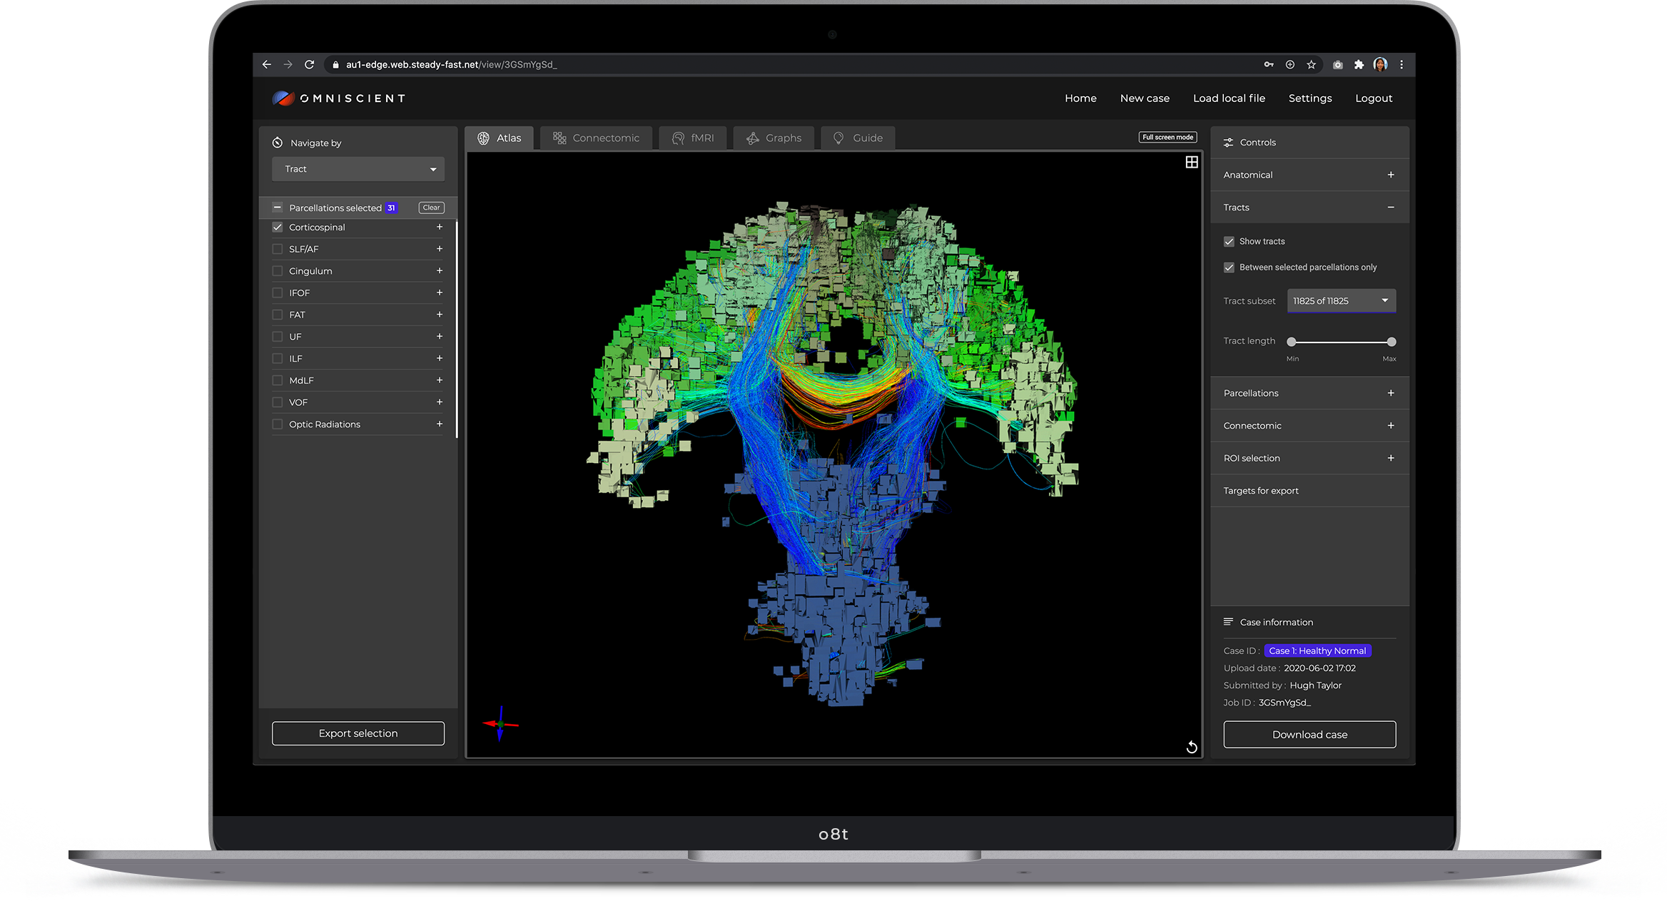Screen dimensions: 1667x901
Task: Toggle the four-pane grid view icon
Action: [x=1192, y=162]
